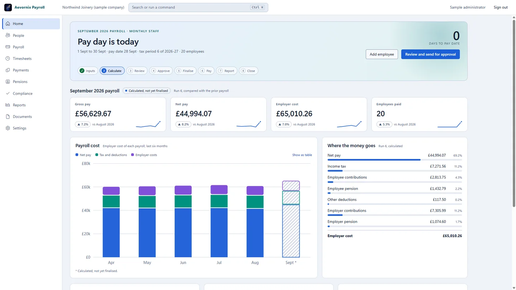This screenshot has height=290, width=516.
Task: Click the Employees paid sparkline
Action: [x=450, y=124]
